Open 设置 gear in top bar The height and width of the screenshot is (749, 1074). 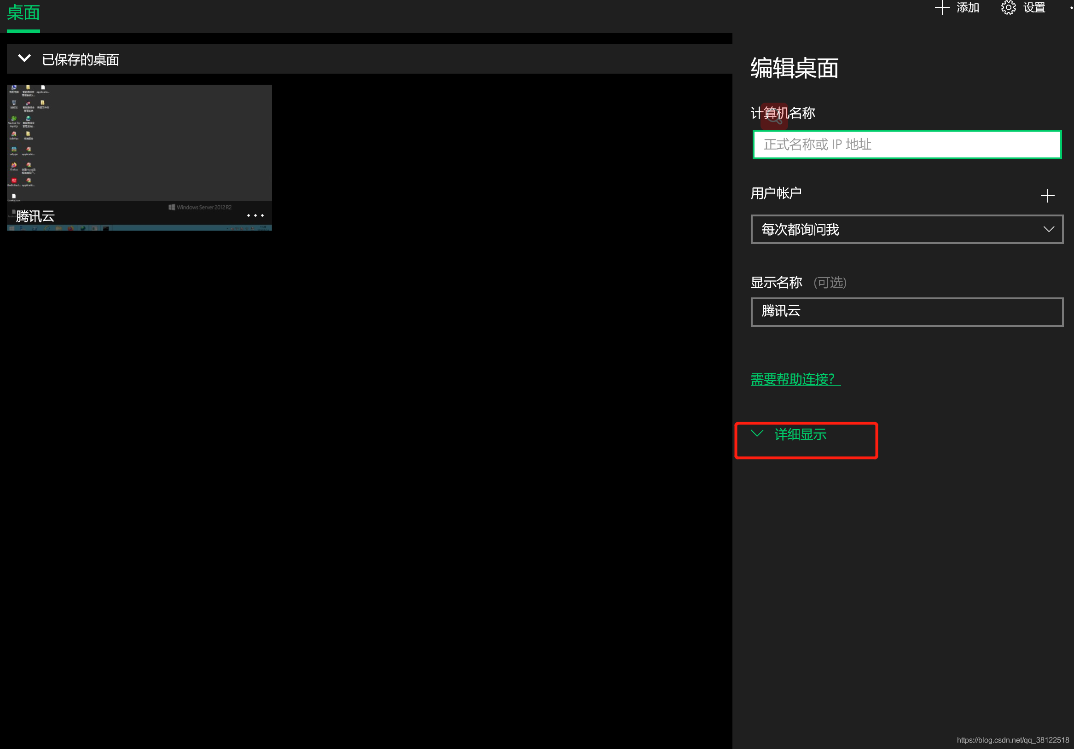pos(1023,7)
